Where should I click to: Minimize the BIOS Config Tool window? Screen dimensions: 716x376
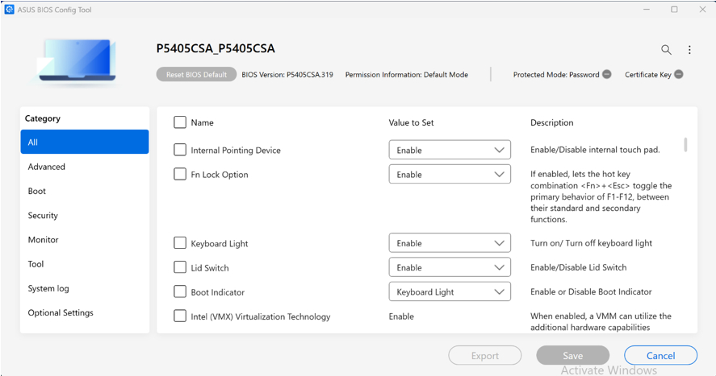pyautogui.click(x=647, y=10)
